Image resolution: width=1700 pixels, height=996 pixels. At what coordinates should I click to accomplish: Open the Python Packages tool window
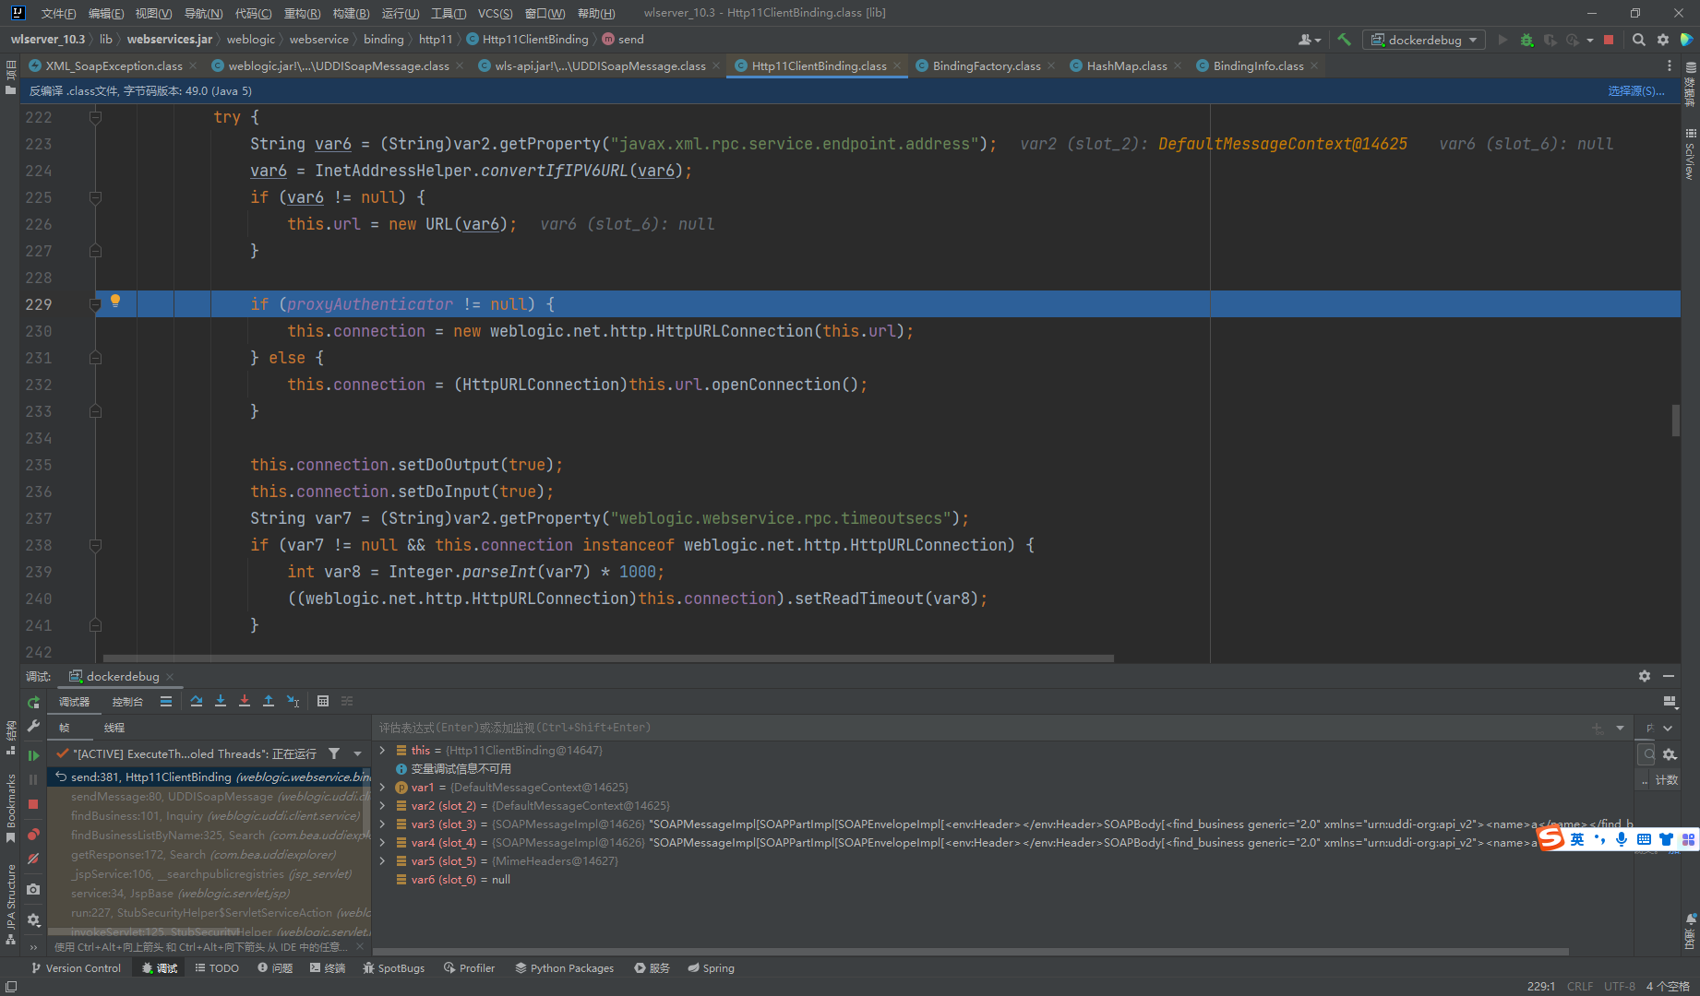point(564,967)
